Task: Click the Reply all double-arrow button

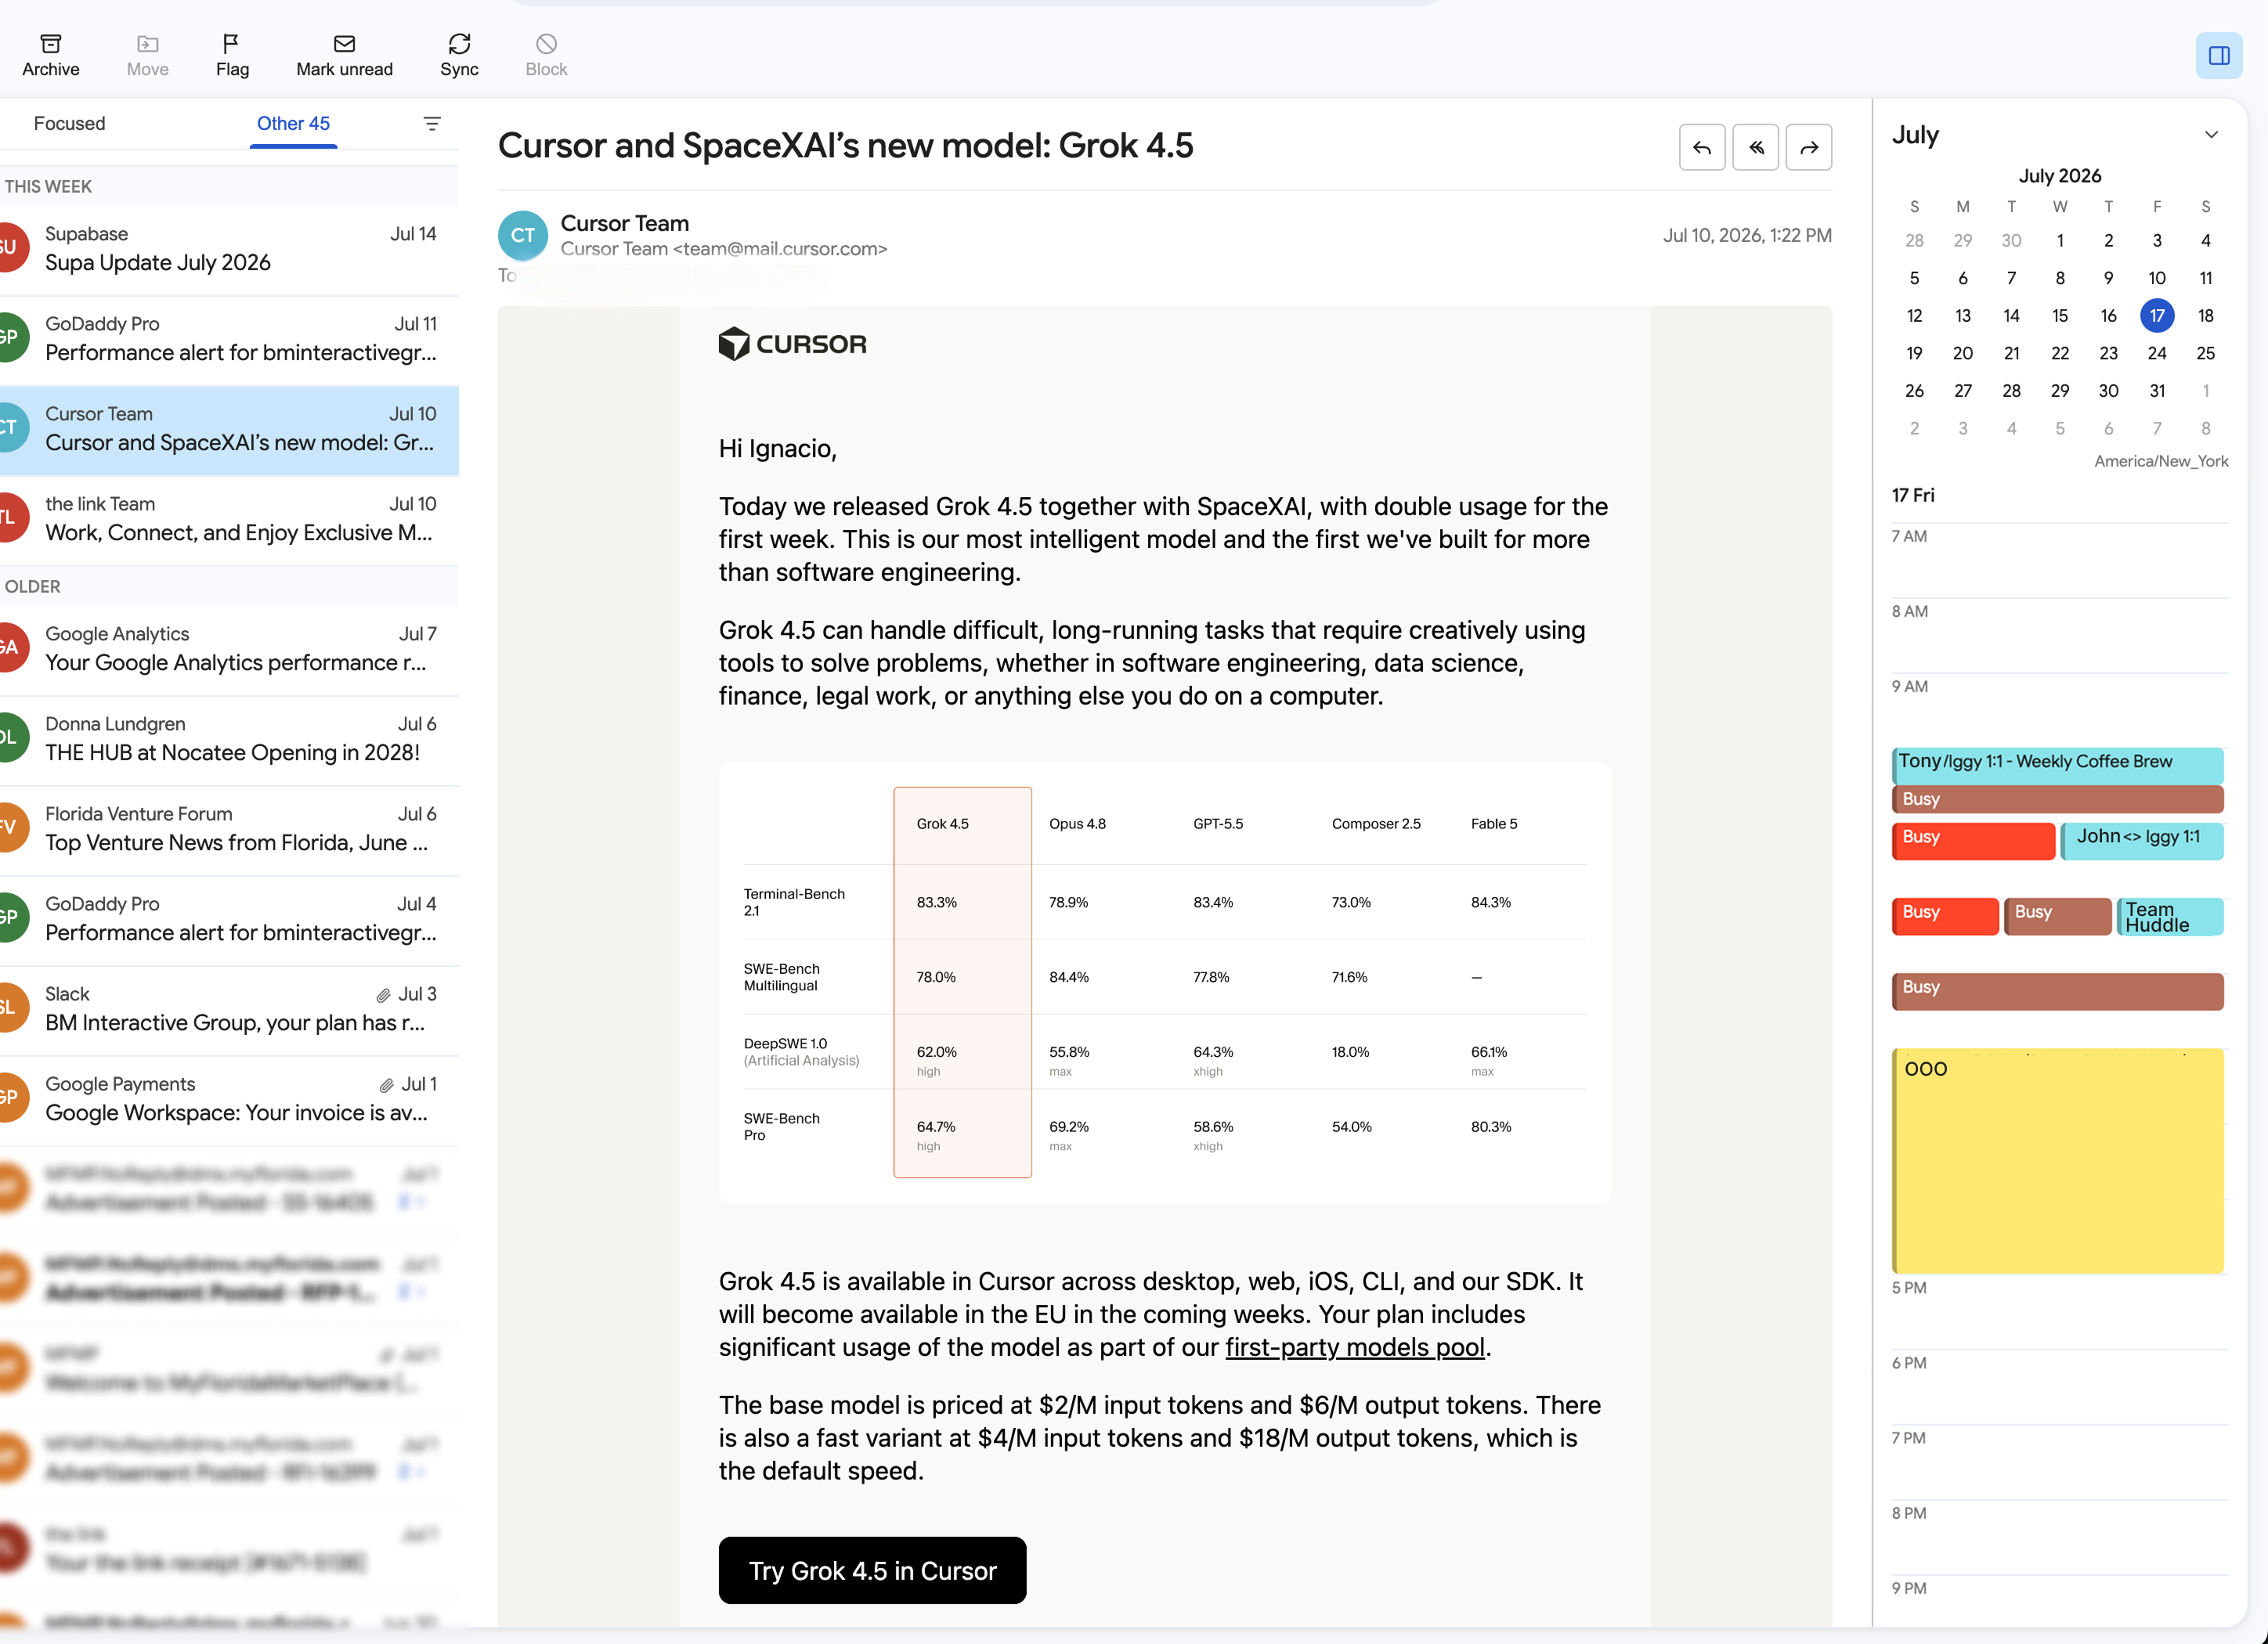Action: coord(1755,148)
